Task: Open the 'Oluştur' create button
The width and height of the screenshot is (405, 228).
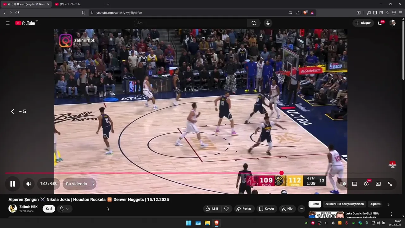Action: coord(363,23)
